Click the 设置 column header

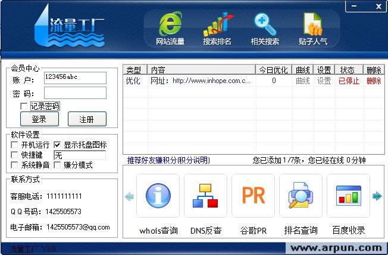click(324, 70)
